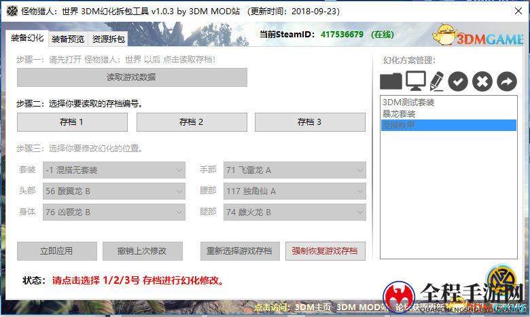Click the share arrow scheme icon
This screenshot has width=530, height=317.
507,81
